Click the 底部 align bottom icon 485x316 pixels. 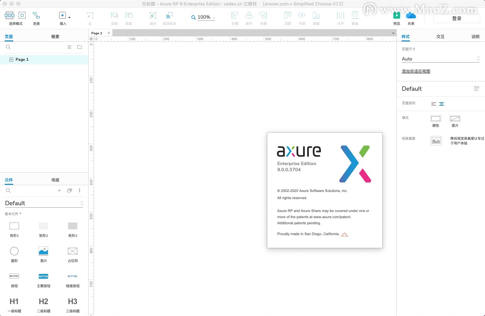pos(316,15)
